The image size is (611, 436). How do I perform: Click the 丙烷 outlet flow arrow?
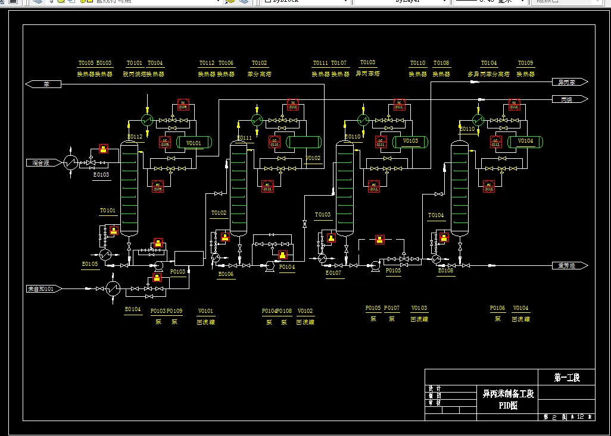(x=570, y=99)
